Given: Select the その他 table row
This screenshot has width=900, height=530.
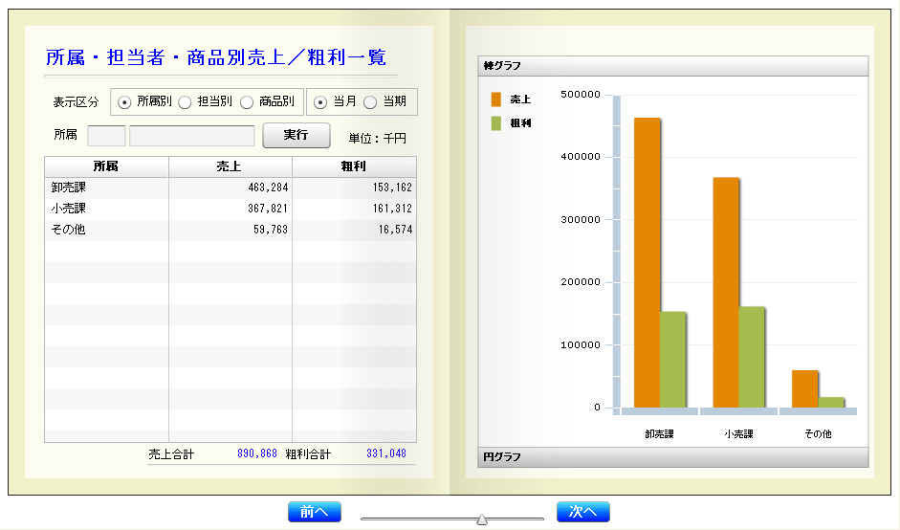Looking at the screenshot, I should pos(230,230).
